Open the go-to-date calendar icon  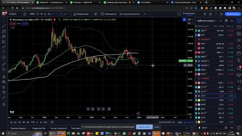(52, 122)
